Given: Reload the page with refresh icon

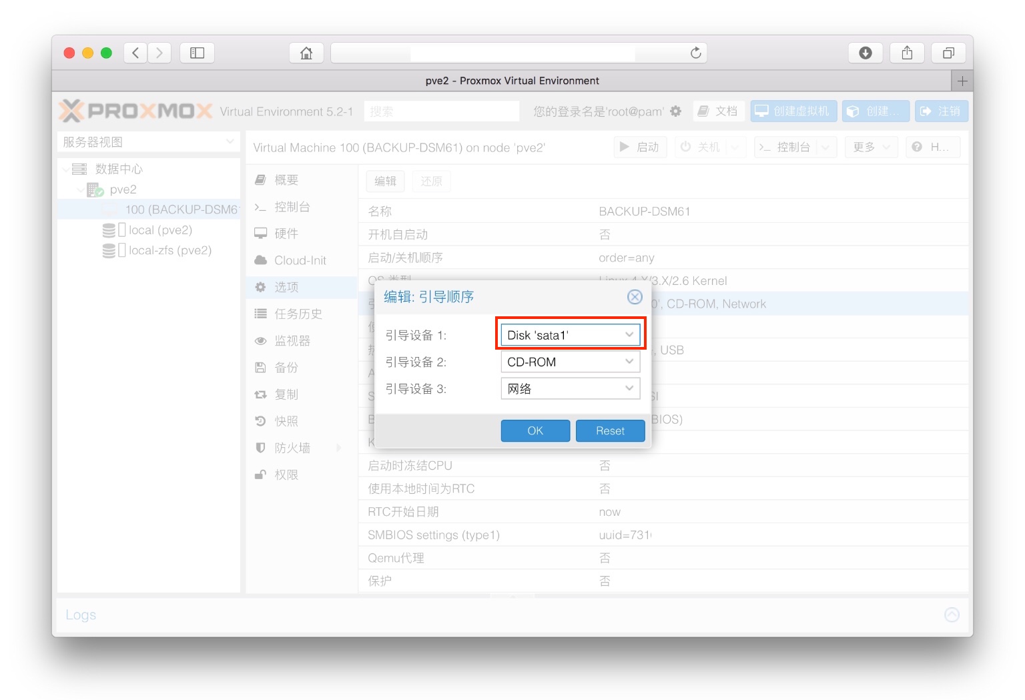Looking at the screenshot, I should [695, 53].
